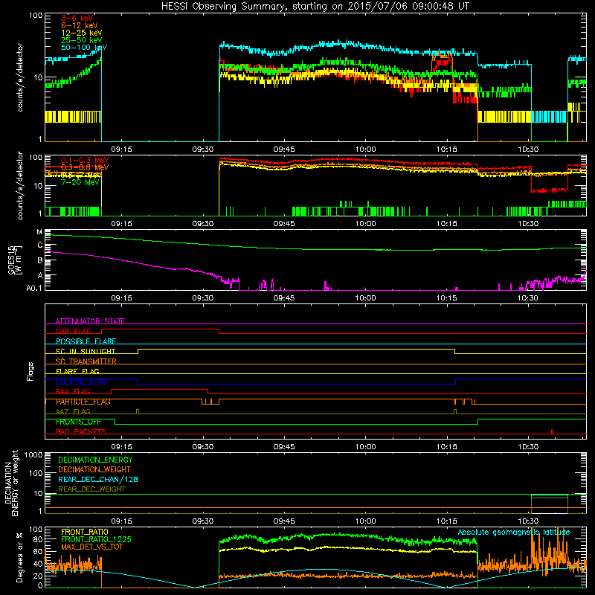Viewport: 595px width, 595px height.
Task: Select the 'B' flare class tick label
Action: (x=40, y=260)
